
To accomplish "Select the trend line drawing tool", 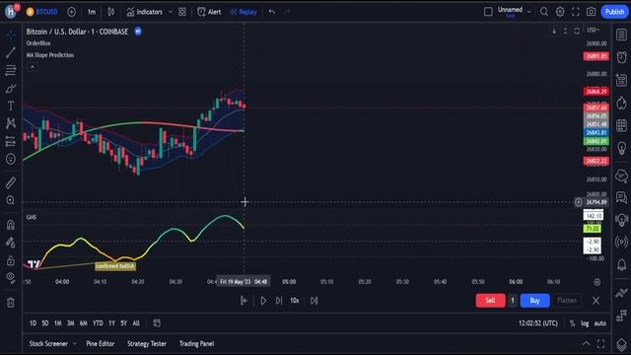I will [11, 52].
